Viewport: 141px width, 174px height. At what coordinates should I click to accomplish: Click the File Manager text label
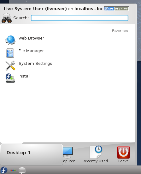click(x=31, y=51)
